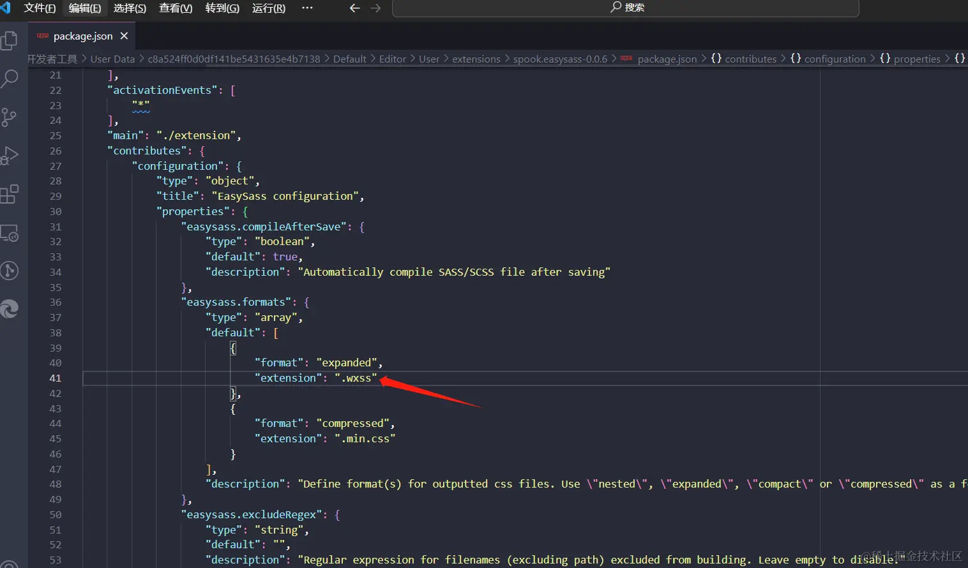968x568 pixels.
Task: Click the "Automatically compile SASS/SCSS file after saving" string
Action: coord(454,272)
